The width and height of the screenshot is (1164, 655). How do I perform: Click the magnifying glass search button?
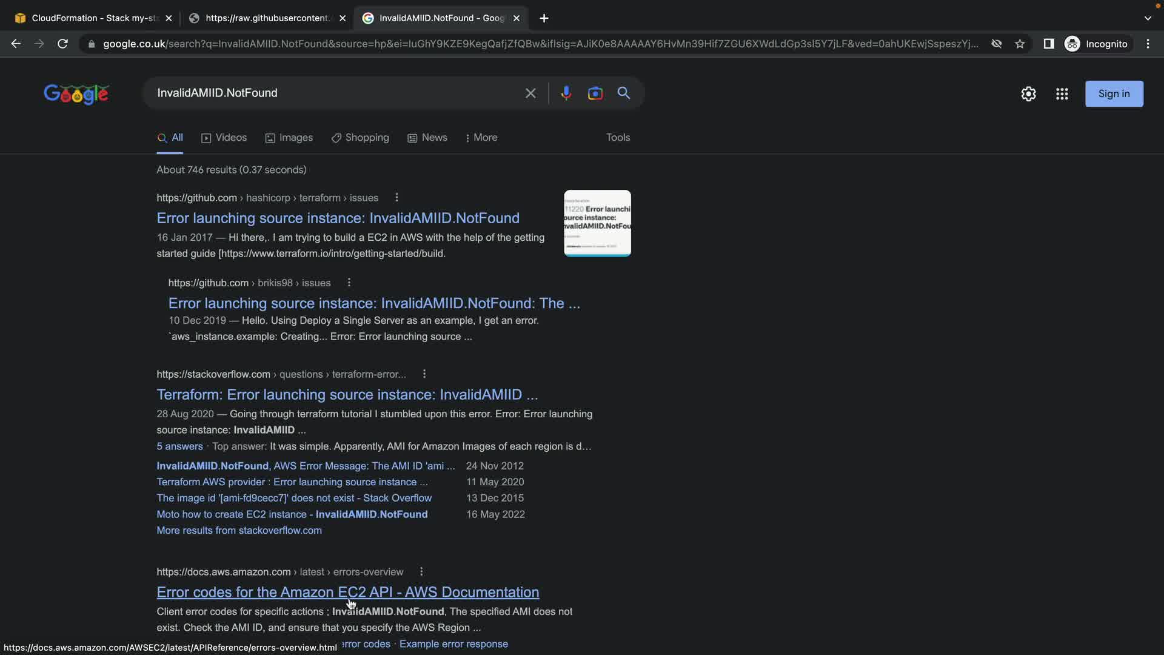[624, 93]
